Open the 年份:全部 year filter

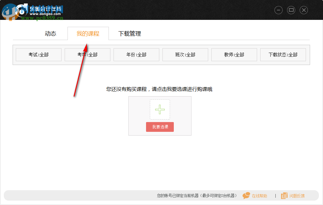136,55
